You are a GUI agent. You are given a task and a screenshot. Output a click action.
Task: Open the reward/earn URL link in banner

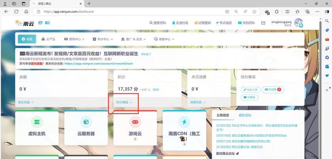coord(99,64)
